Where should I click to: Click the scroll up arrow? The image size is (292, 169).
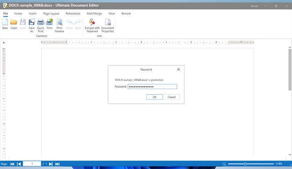pos(290,47)
